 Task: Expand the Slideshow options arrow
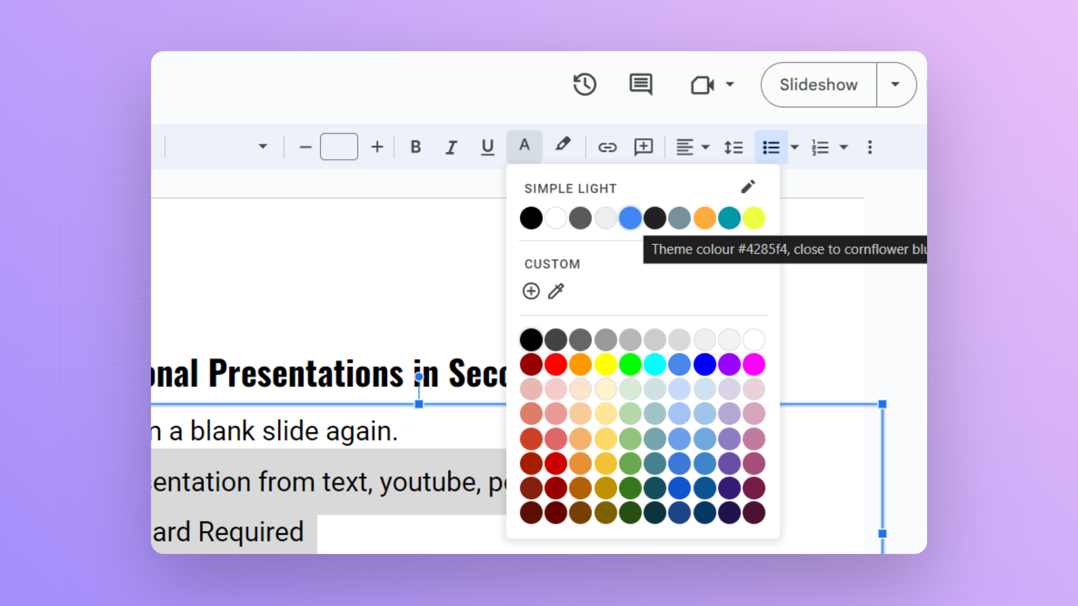pyautogui.click(x=895, y=84)
